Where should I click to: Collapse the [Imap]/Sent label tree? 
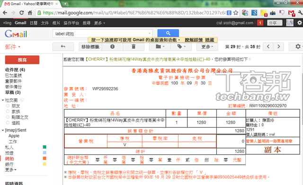tap(3, 130)
